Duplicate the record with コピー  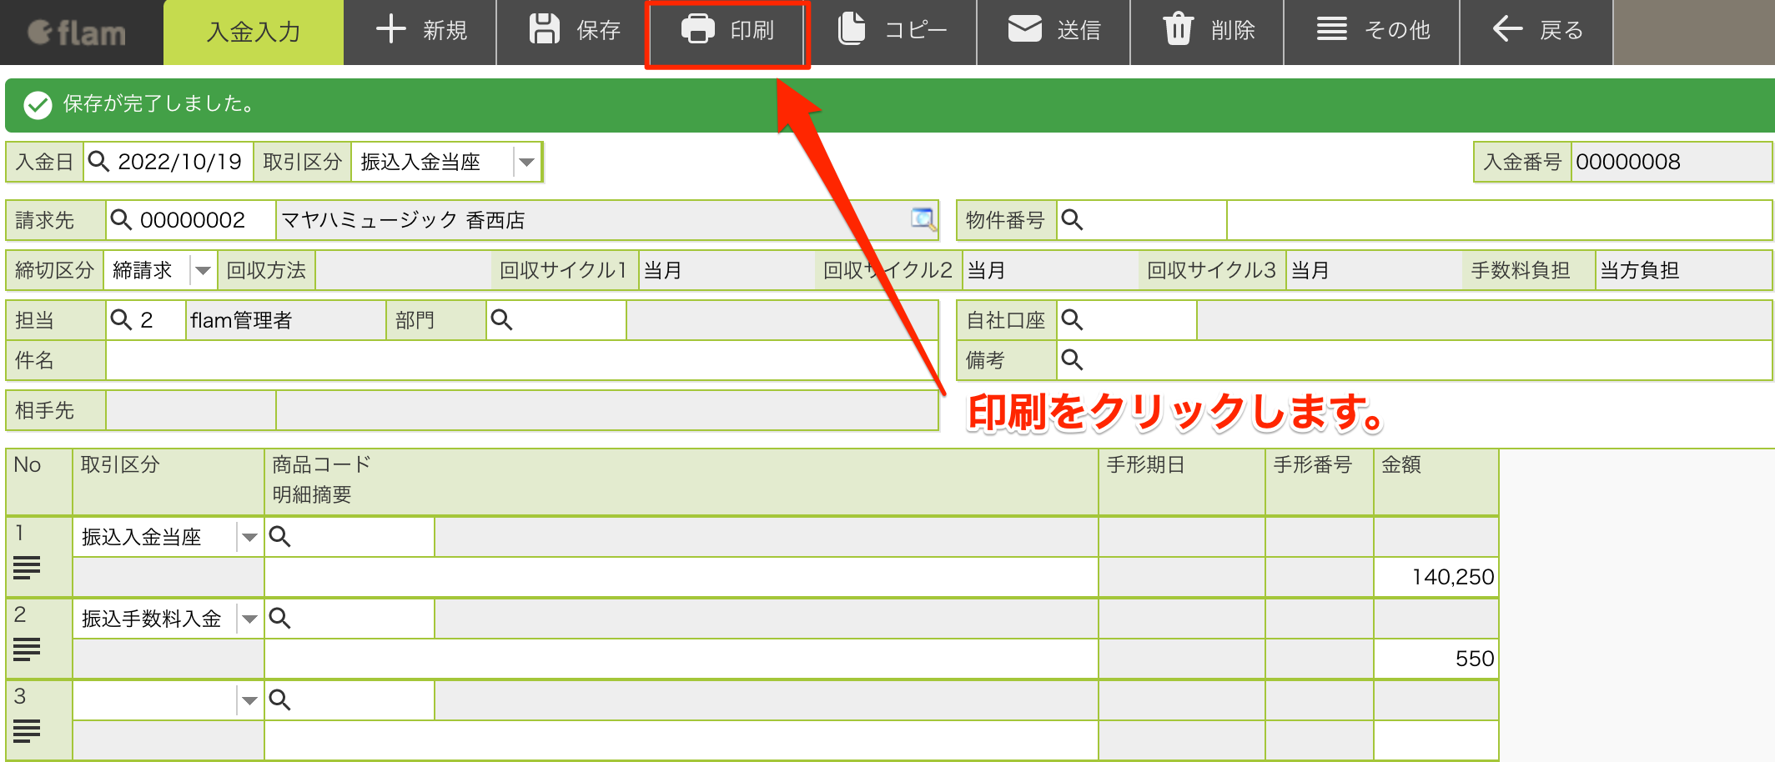coord(893,31)
